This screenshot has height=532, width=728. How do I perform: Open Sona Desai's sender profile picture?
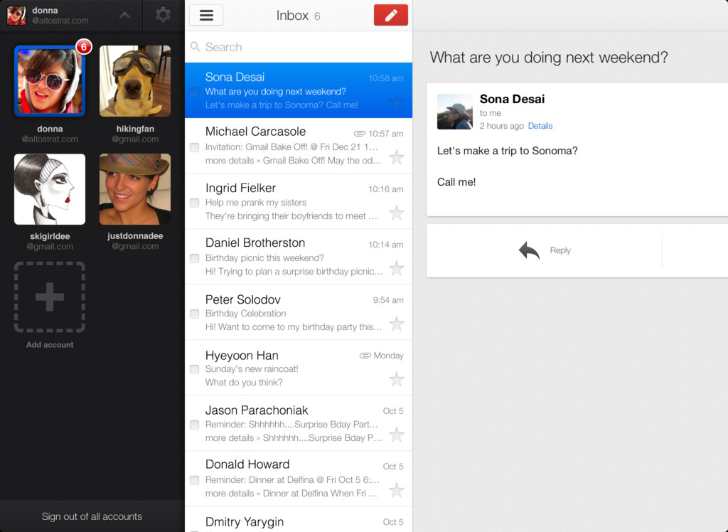click(454, 112)
